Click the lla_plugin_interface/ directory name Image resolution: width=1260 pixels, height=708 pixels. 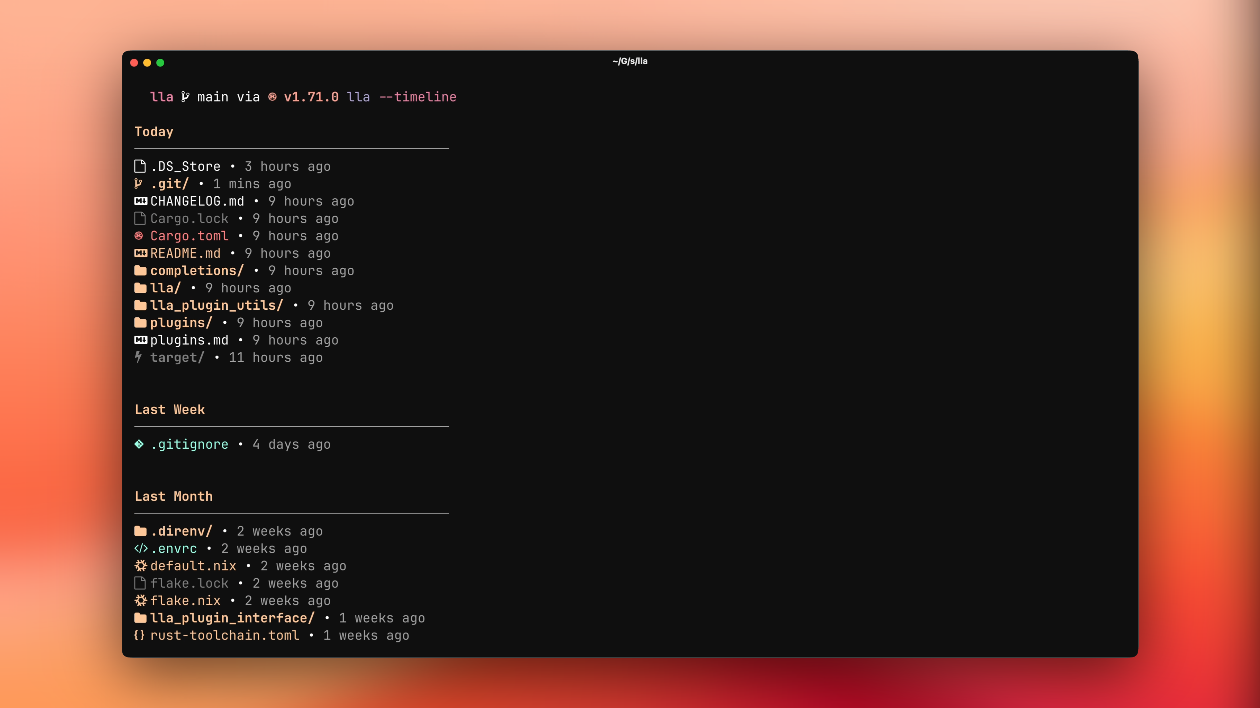pyautogui.click(x=232, y=618)
